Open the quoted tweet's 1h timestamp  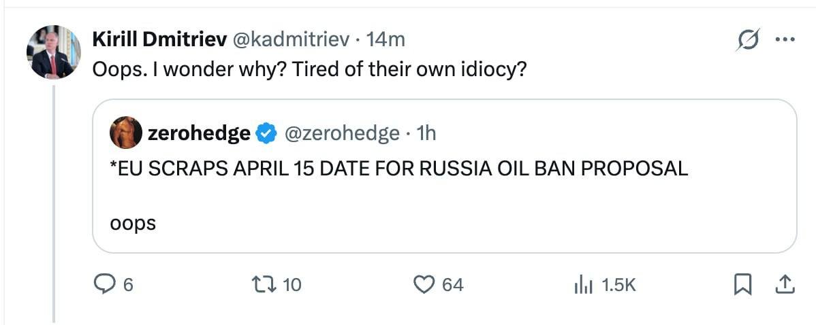(426, 134)
